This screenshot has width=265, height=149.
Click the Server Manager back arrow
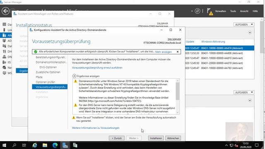5,11
